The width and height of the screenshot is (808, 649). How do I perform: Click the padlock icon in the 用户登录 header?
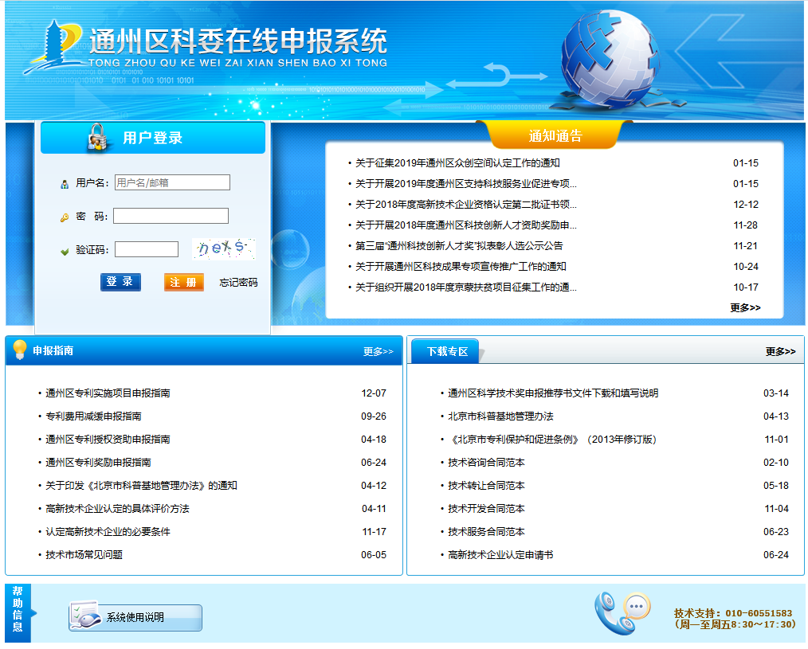98,137
